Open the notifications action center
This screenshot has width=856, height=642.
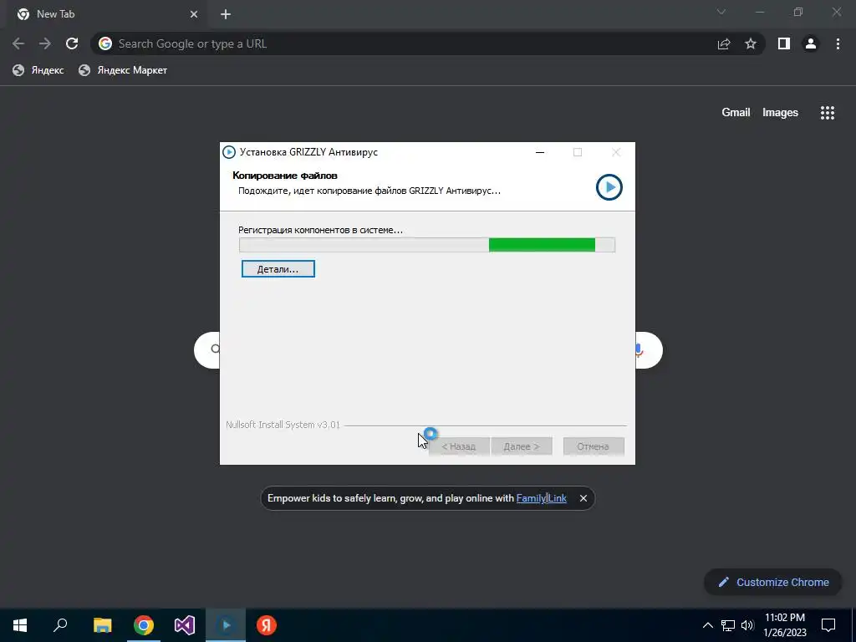tap(828, 625)
